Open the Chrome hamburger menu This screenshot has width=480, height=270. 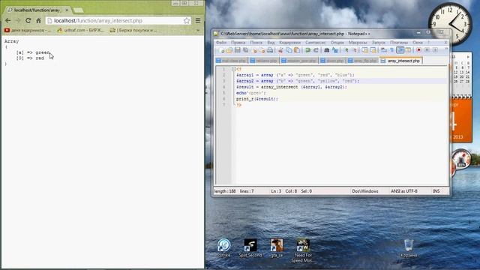click(x=198, y=20)
